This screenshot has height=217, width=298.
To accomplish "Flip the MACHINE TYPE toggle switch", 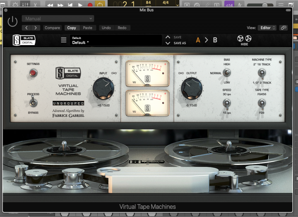I will tap(262, 73).
